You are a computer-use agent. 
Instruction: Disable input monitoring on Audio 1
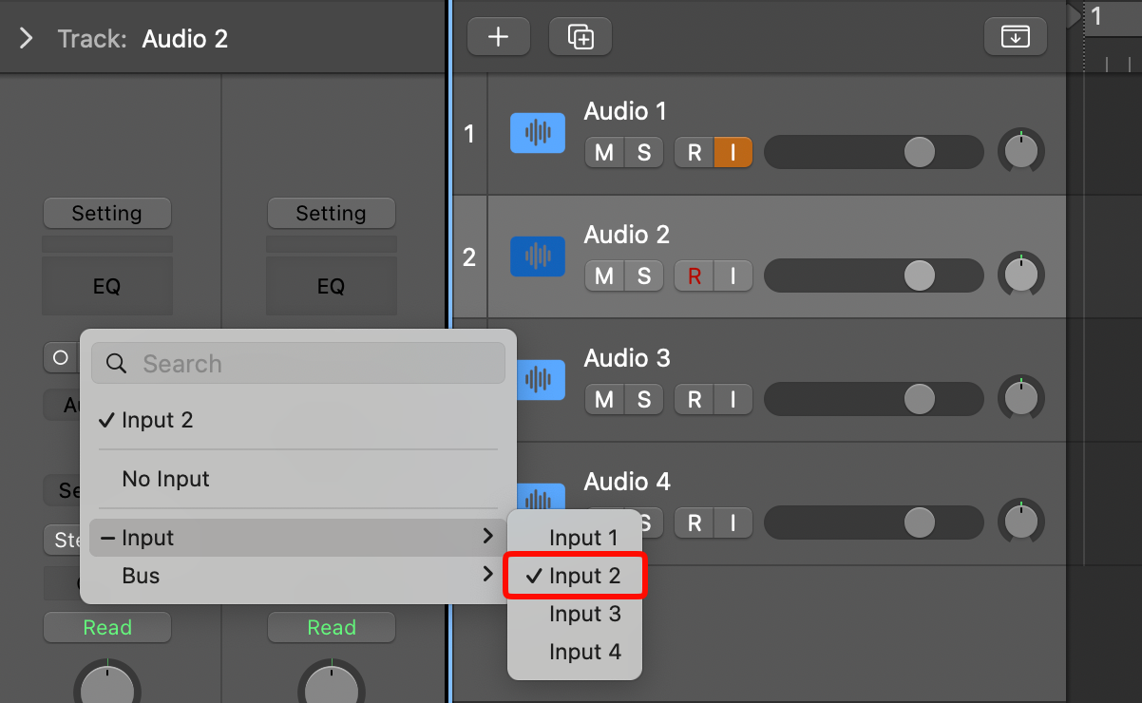click(x=733, y=152)
